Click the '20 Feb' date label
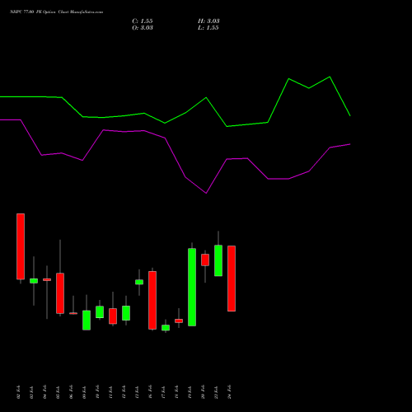The width and height of the screenshot is (412, 412). point(203,392)
